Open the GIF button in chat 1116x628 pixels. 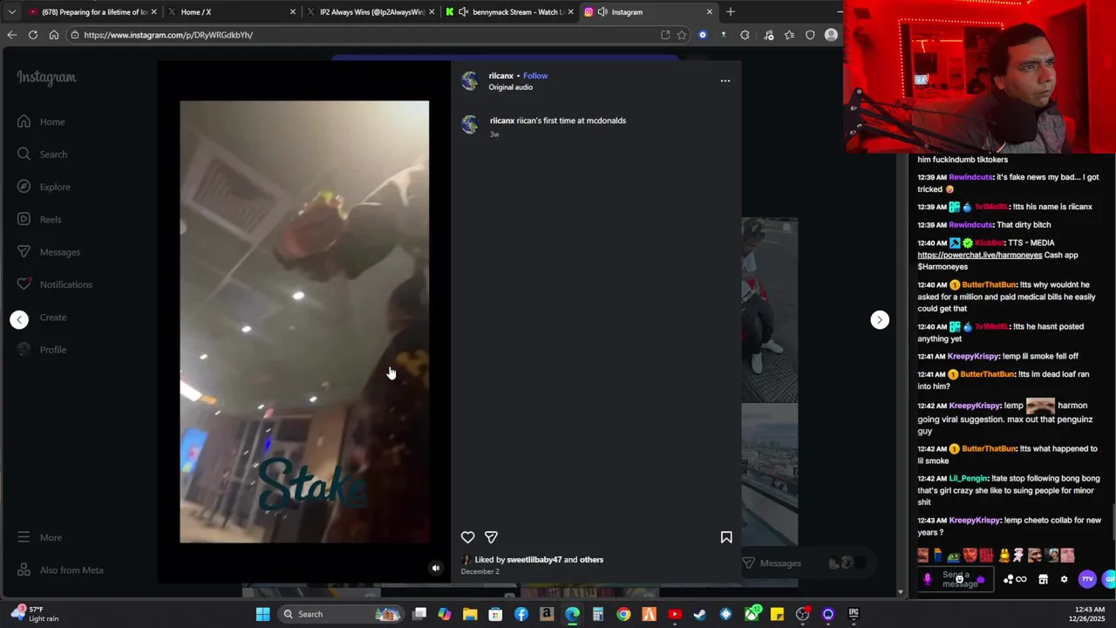tap(1109, 579)
